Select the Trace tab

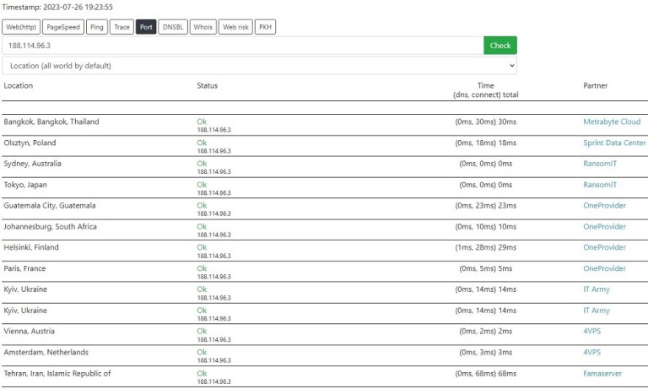click(x=121, y=27)
